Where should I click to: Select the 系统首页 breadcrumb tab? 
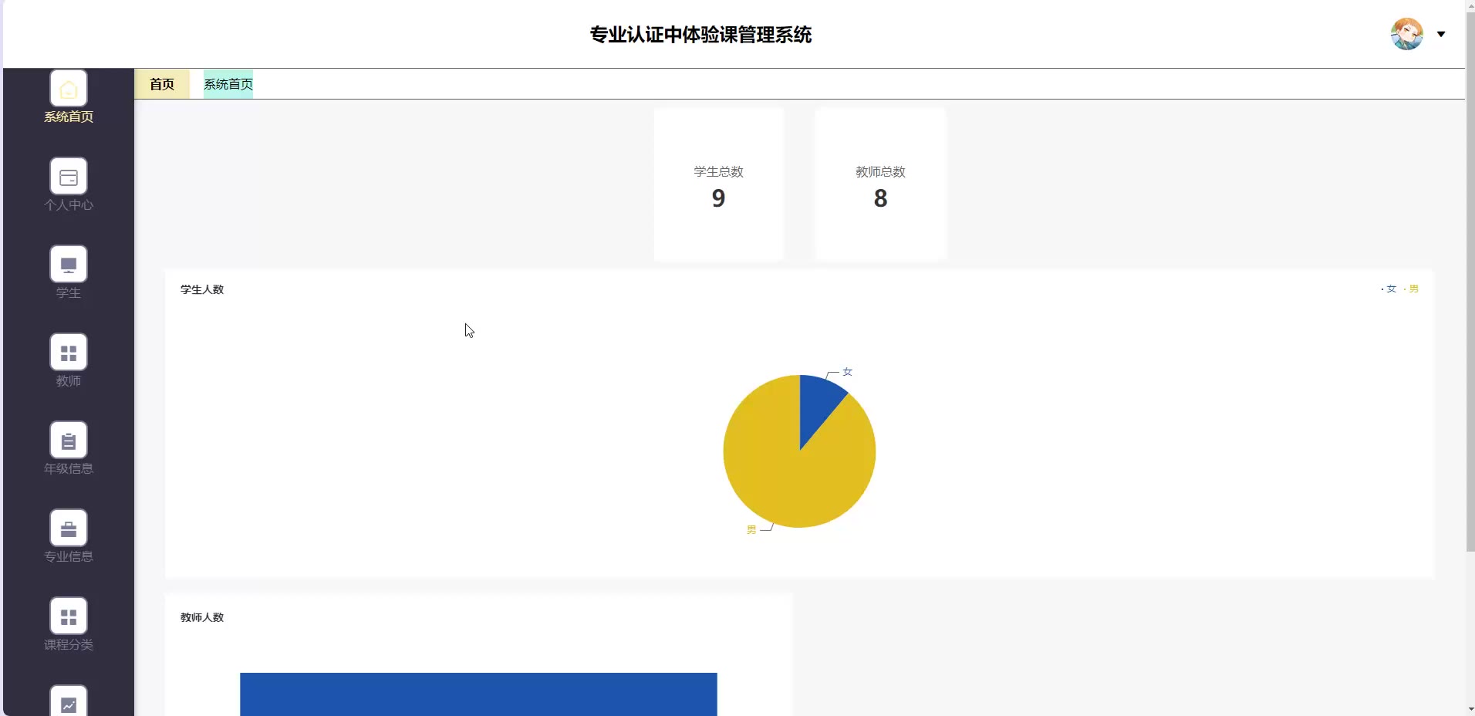tap(228, 84)
